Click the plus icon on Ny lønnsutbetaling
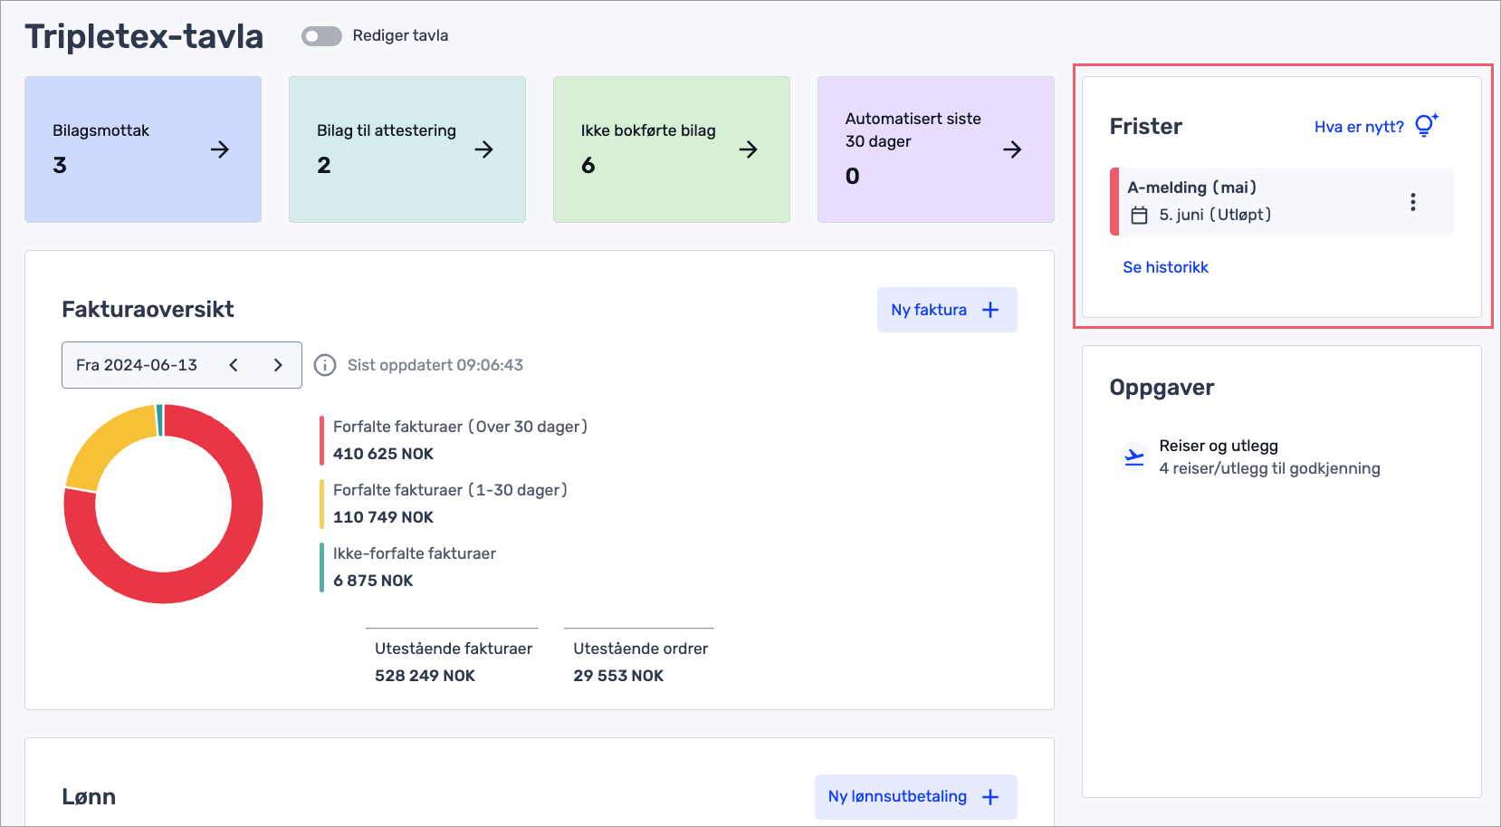 (x=990, y=797)
